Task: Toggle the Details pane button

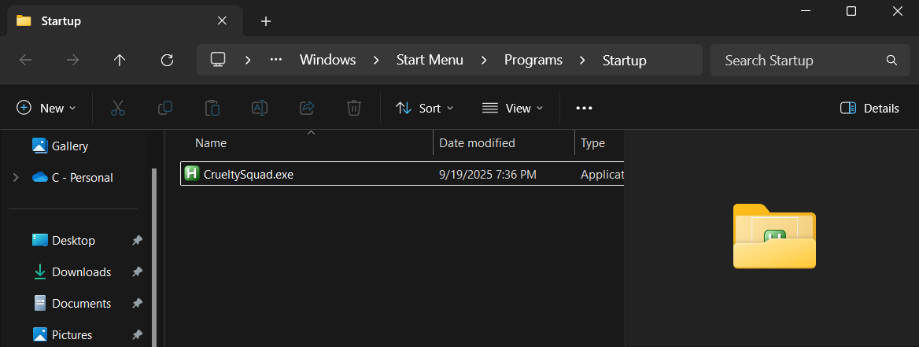Action: pos(869,109)
